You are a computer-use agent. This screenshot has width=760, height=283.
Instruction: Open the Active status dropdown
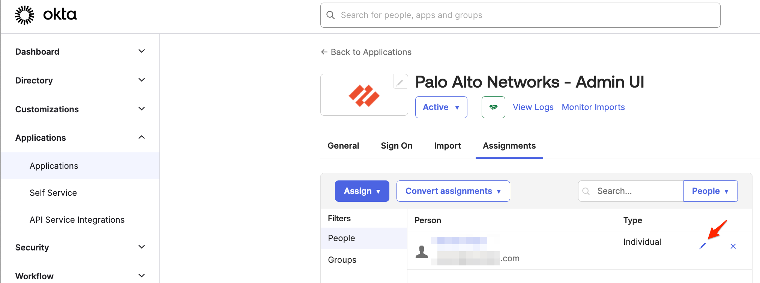click(441, 107)
